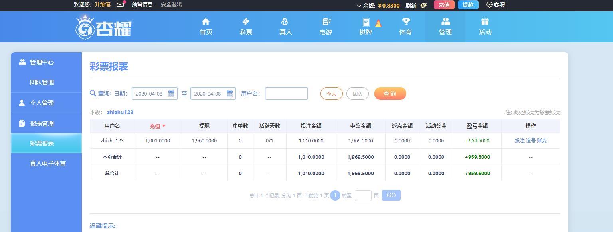This screenshot has height=232, width=613.
Task: Open 体育 trophy sports icon
Action: coord(406,21)
